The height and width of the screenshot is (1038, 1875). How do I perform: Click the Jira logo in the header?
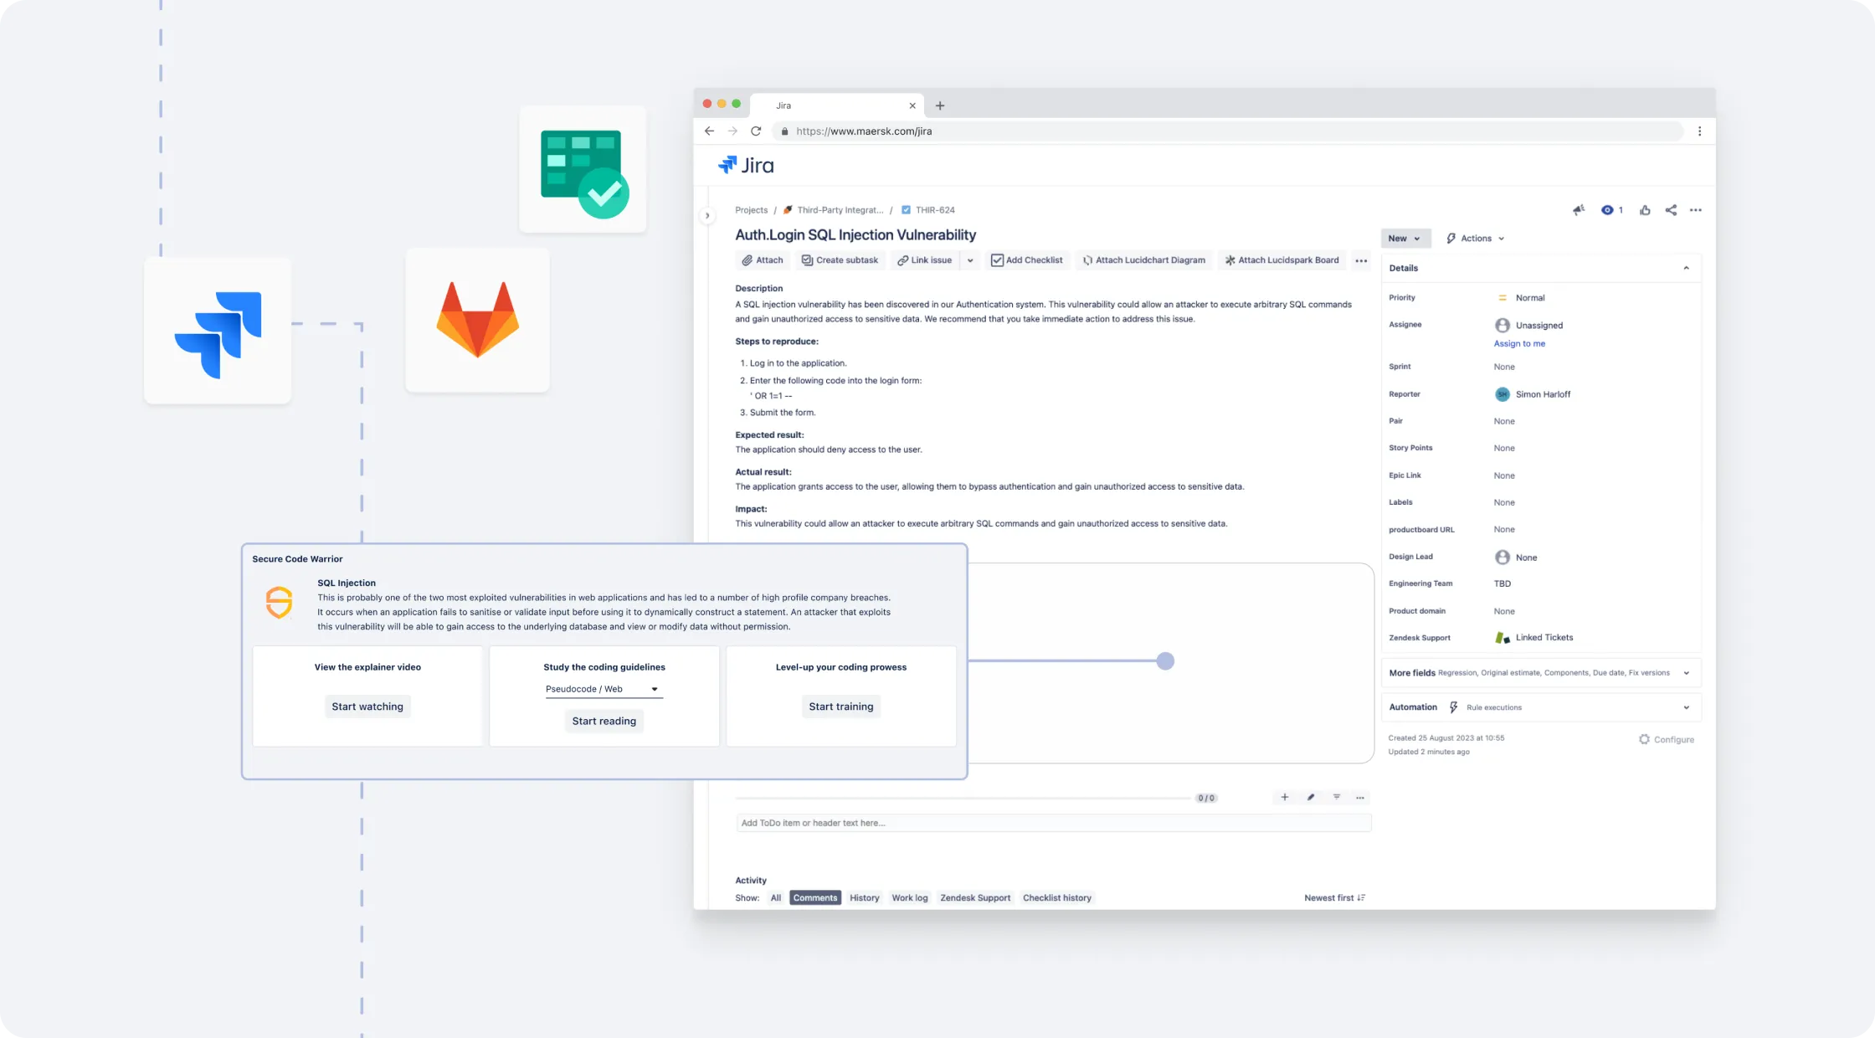coord(745,165)
